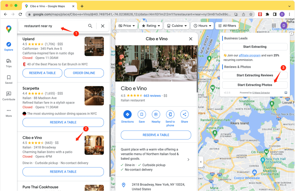Image resolution: width=295 pixels, height=191 pixels.
Task: Click 40 of the Best Places to Eat Brunch
Action: click(58, 64)
